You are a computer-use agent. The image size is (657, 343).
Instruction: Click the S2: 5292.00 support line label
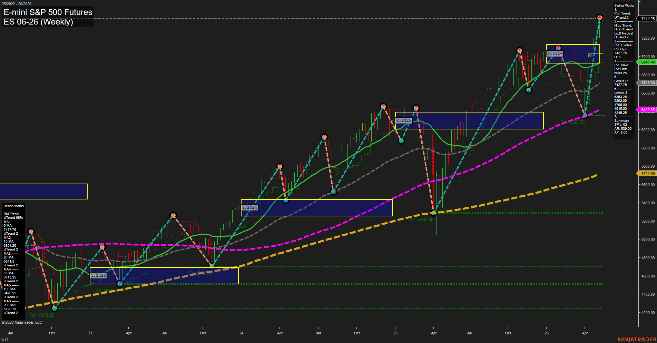(x=421, y=219)
